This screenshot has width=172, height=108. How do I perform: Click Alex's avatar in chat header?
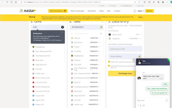pos(140,62)
